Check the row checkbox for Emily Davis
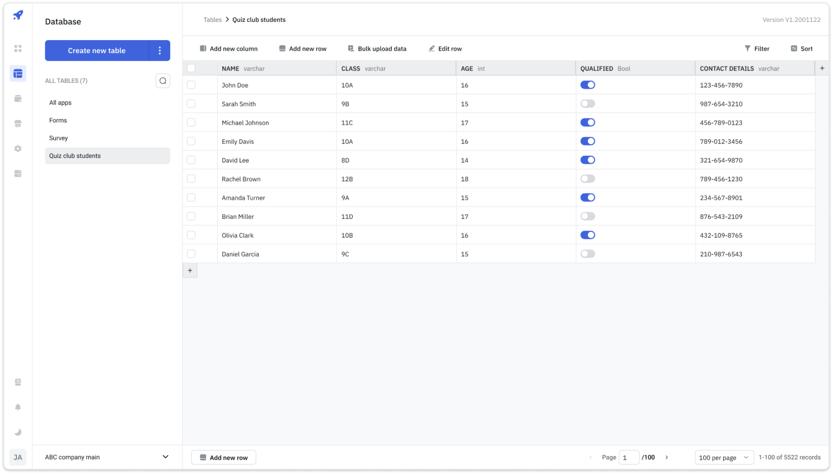 pos(191,141)
